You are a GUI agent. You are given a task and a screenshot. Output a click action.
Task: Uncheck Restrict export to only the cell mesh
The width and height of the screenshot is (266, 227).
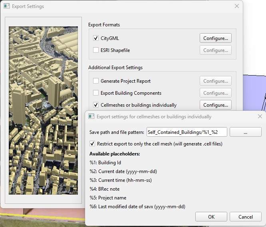point(93,144)
